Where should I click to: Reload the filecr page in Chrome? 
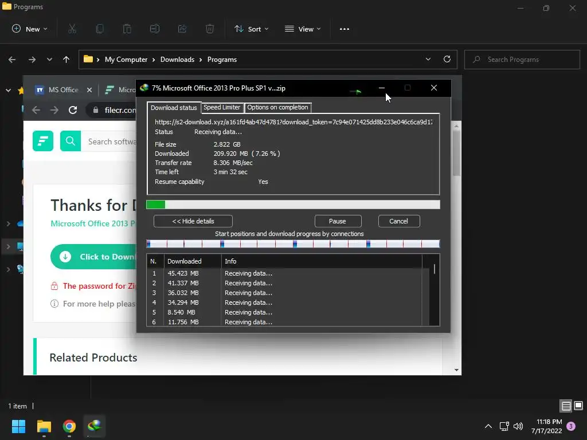coord(73,110)
